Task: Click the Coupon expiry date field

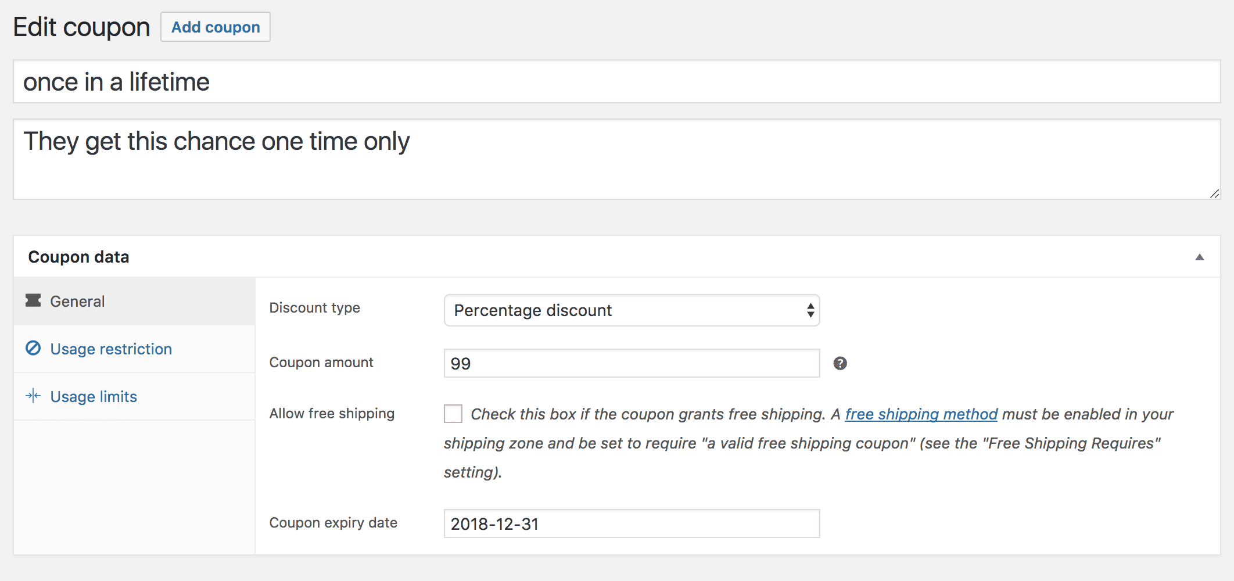Action: pos(632,523)
